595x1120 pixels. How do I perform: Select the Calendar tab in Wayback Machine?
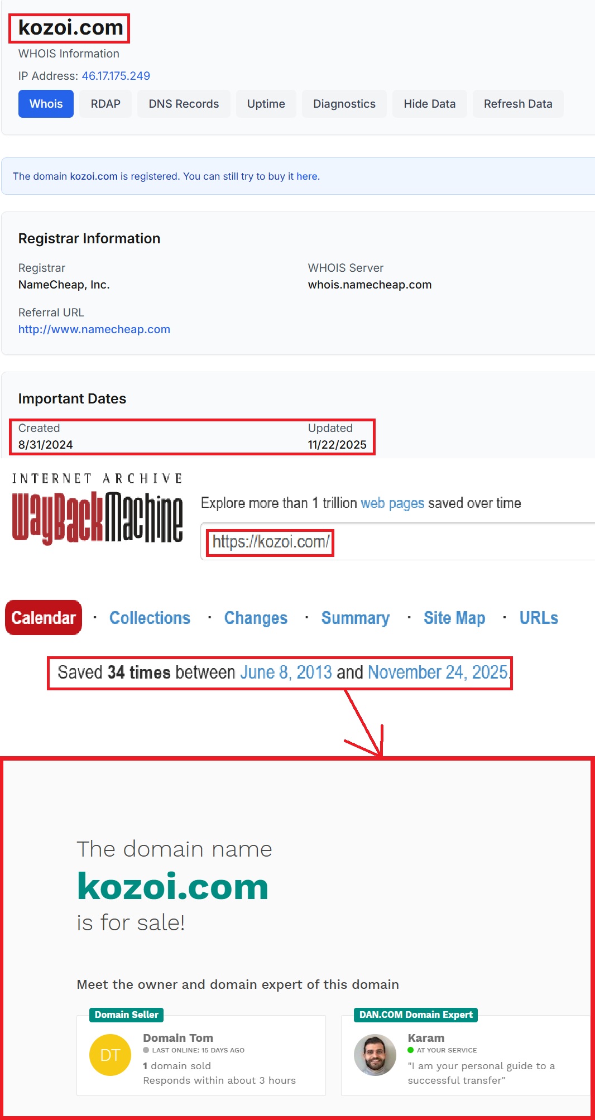click(x=44, y=618)
